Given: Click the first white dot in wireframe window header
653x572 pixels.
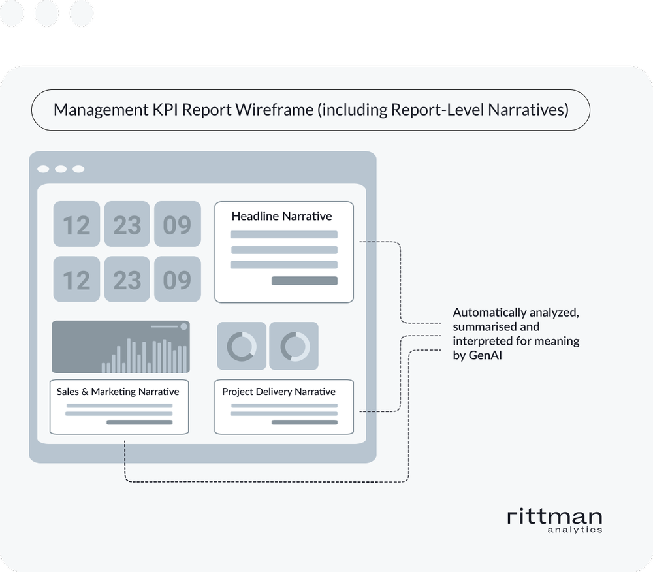Looking at the screenshot, I should [43, 169].
